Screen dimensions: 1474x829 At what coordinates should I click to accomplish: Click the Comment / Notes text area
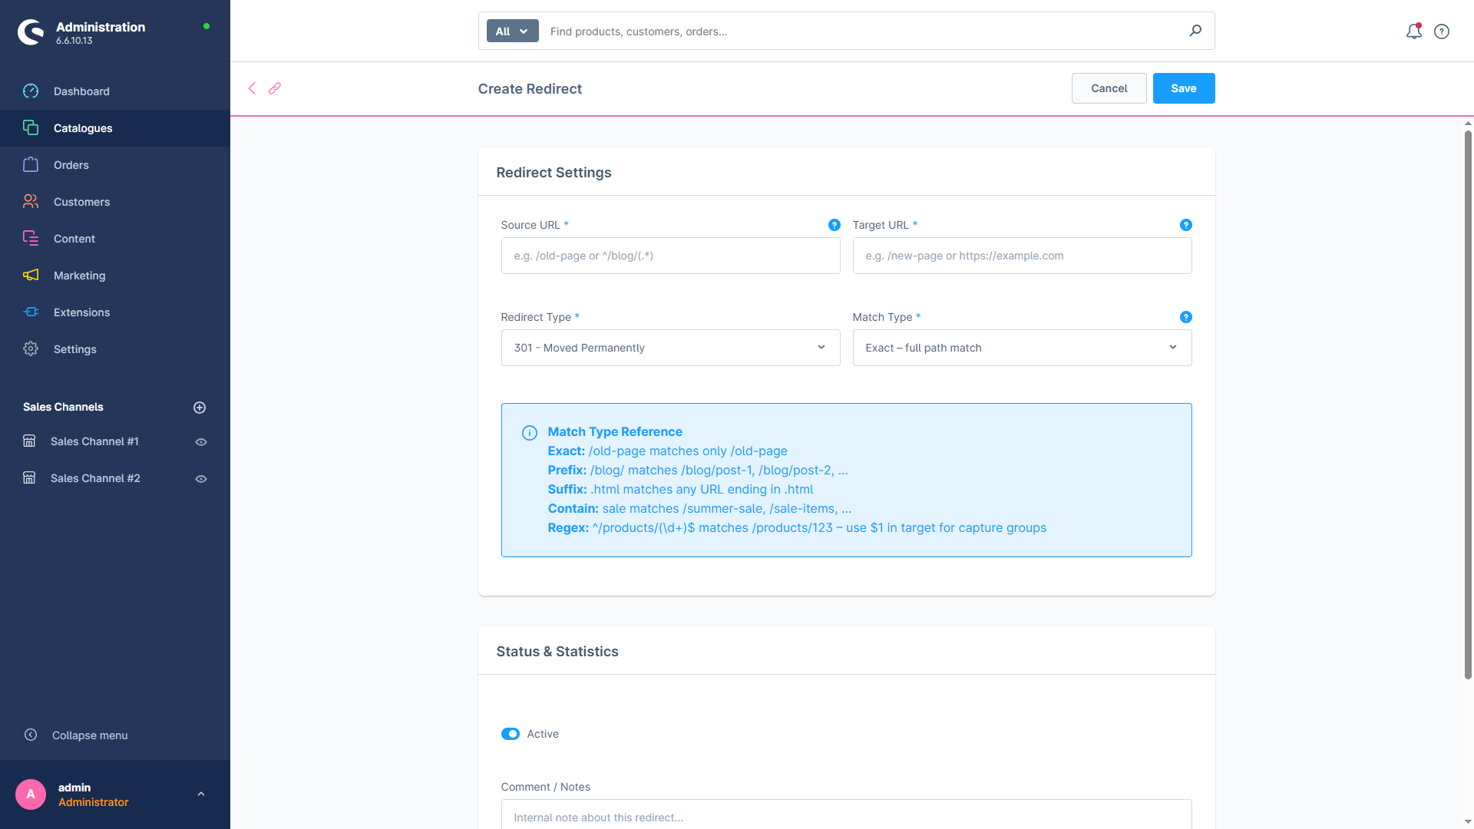tap(846, 814)
